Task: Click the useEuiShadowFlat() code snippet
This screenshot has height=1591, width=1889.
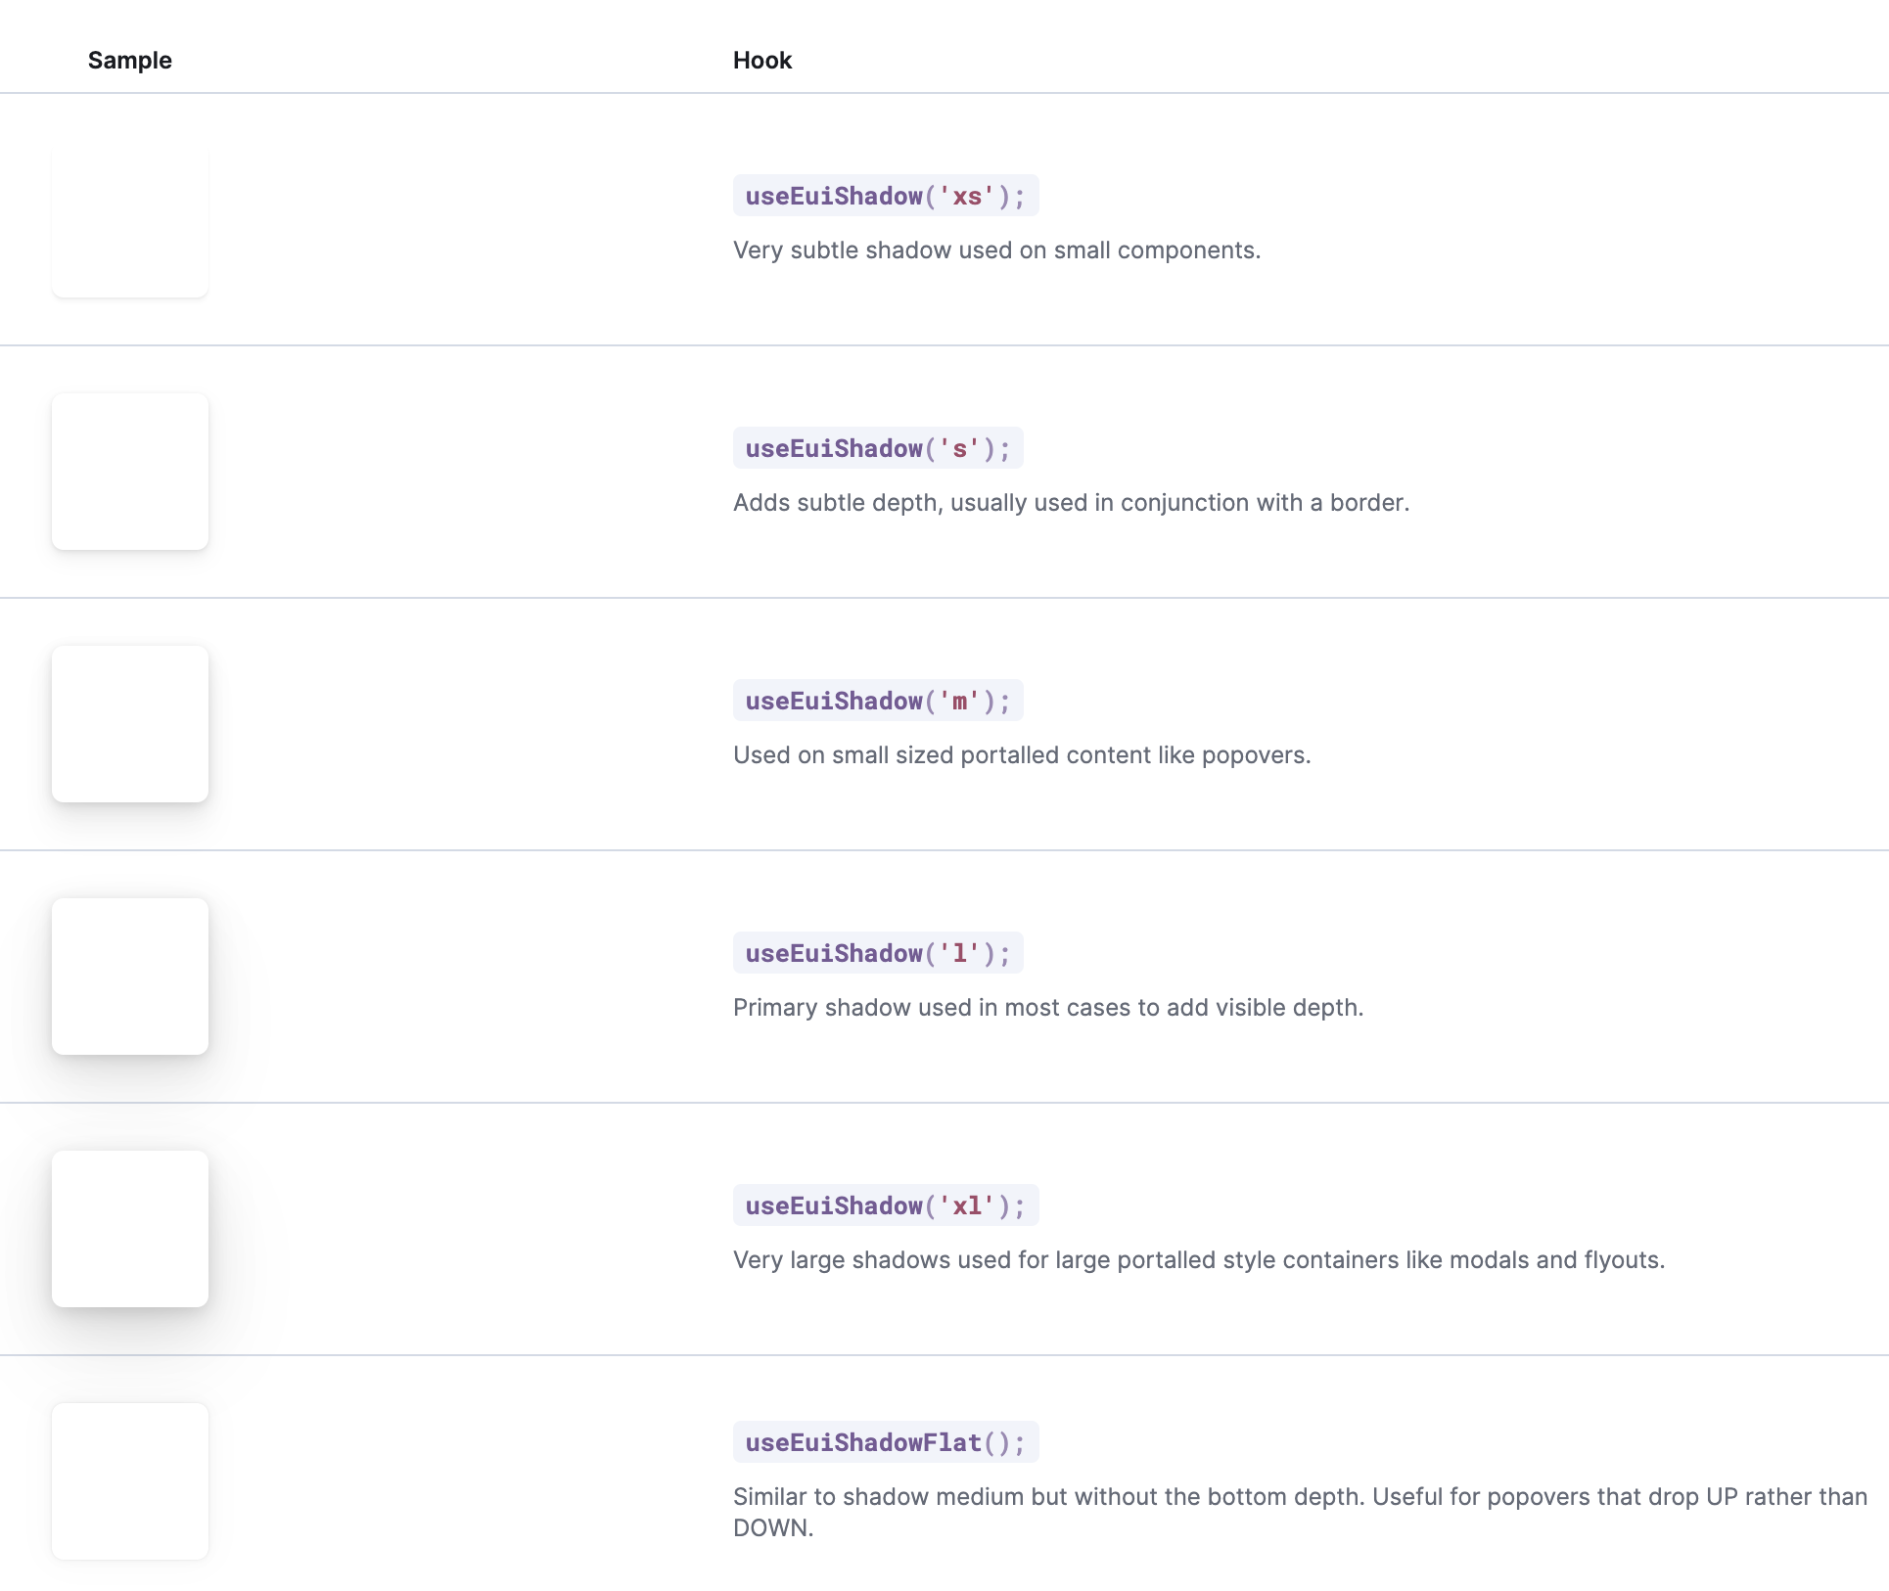Action: (883, 1442)
